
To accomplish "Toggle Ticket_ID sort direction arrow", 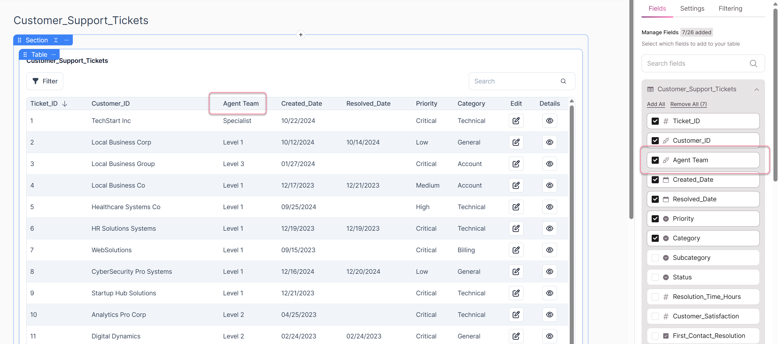I will (x=65, y=103).
